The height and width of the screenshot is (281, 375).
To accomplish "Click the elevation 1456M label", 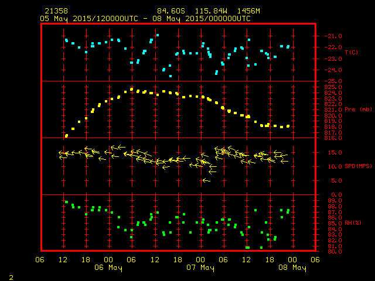I will click(248, 11).
